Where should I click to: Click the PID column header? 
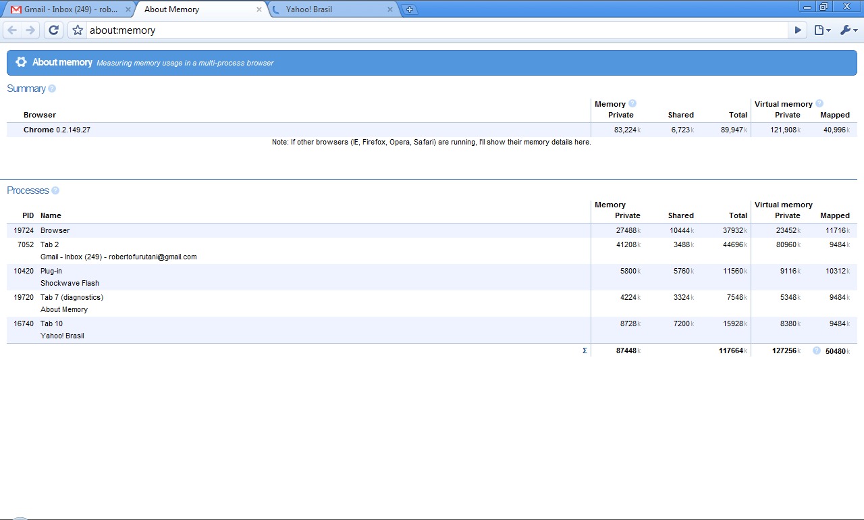28,215
